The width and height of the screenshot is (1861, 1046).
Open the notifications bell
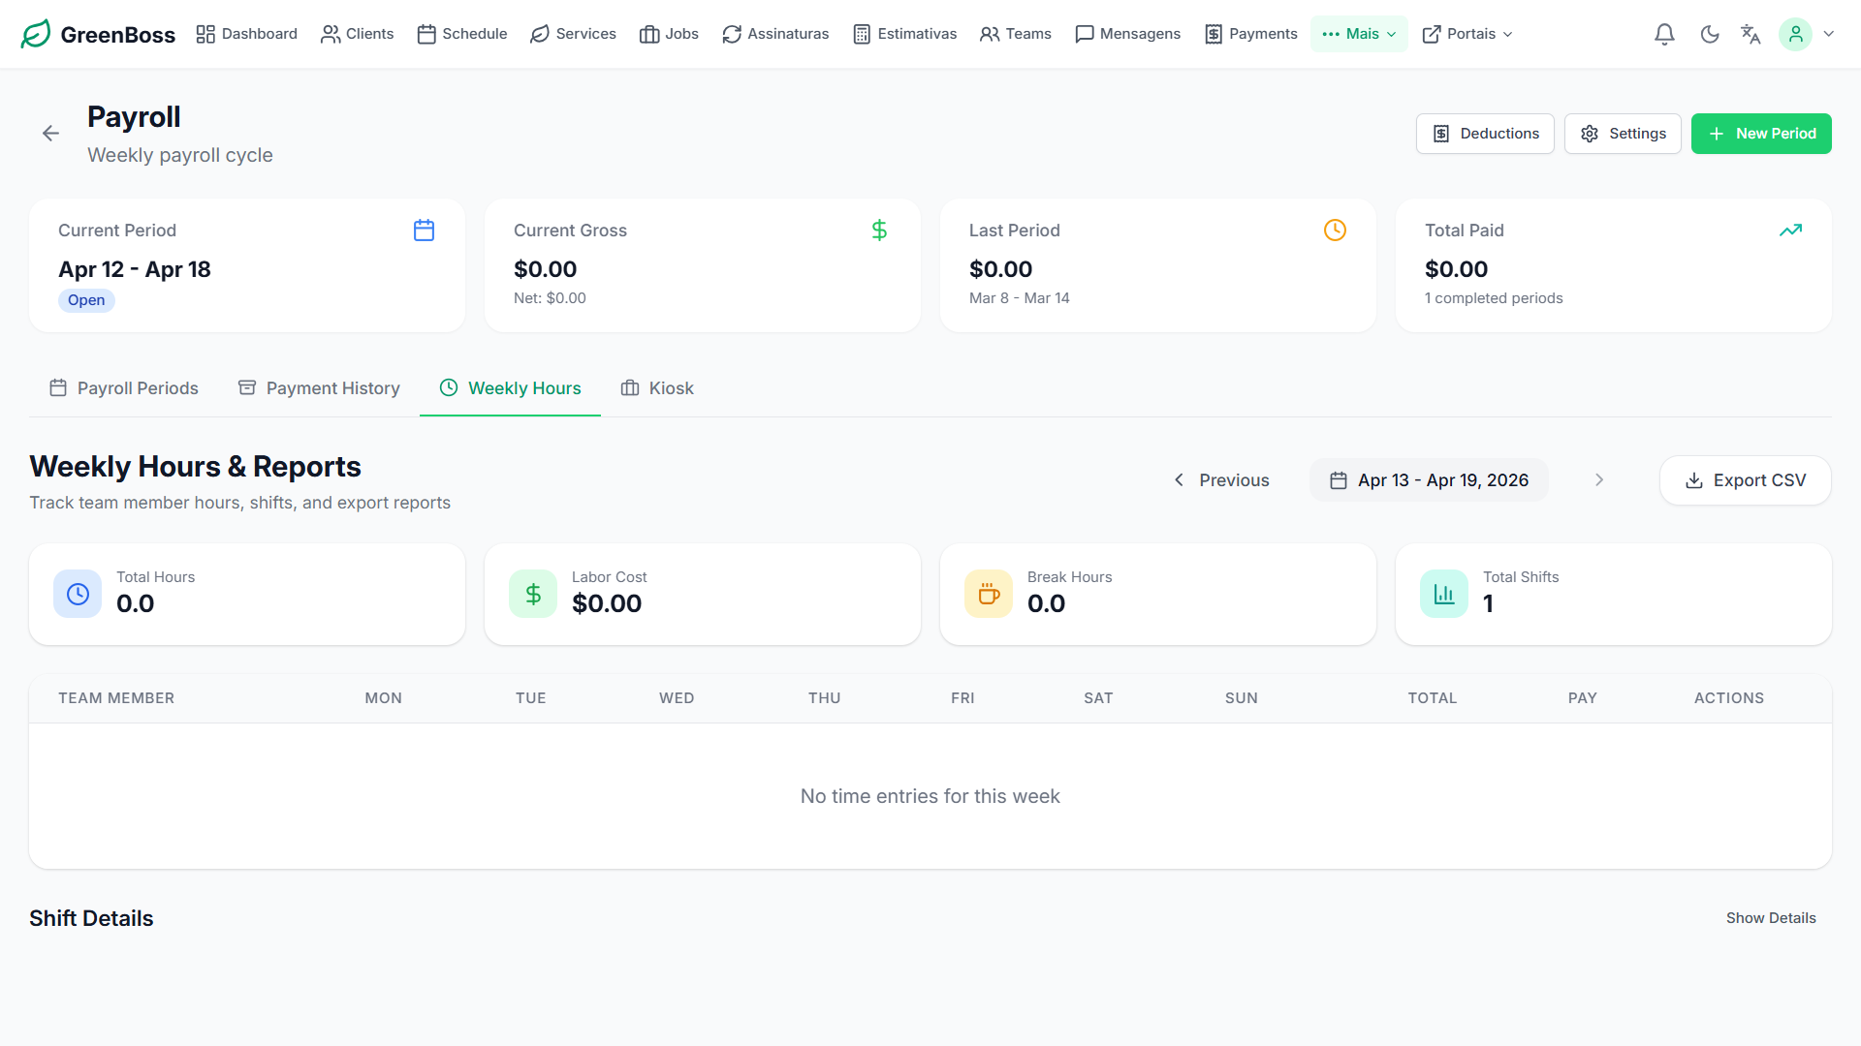(1664, 34)
